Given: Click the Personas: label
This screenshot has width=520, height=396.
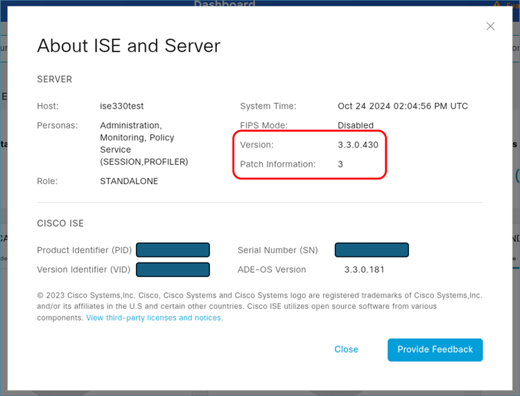Looking at the screenshot, I should [58, 125].
